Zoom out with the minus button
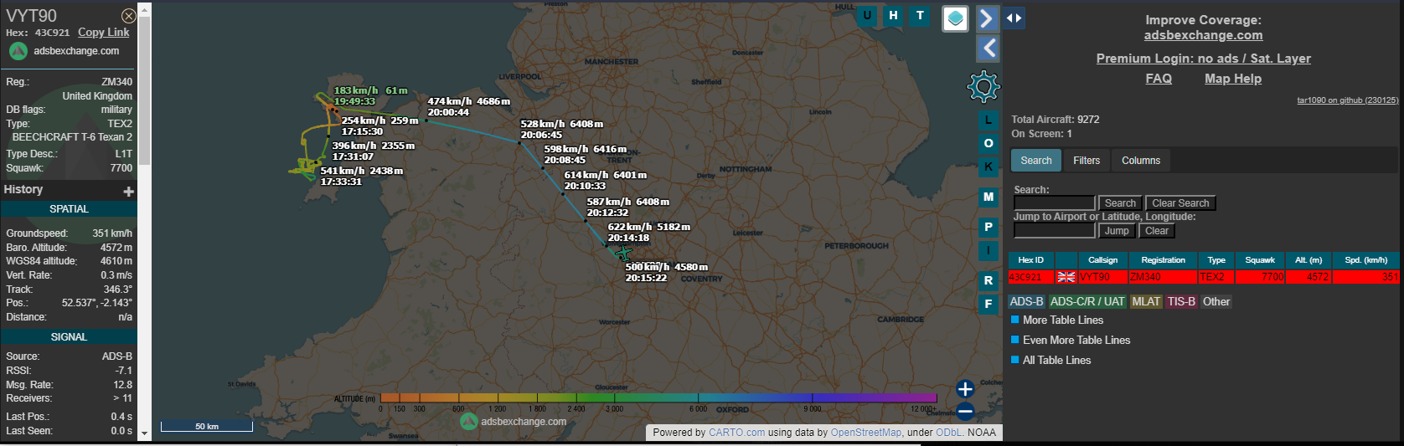Screen dimensions: 1404x446 click(965, 411)
